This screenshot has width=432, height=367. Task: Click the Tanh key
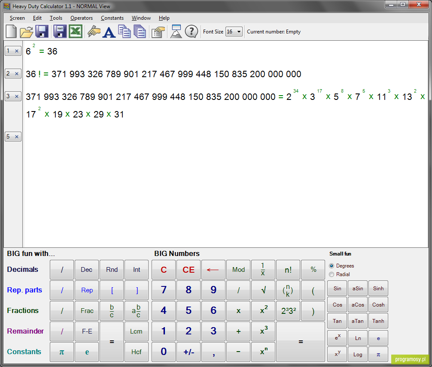tap(378, 321)
